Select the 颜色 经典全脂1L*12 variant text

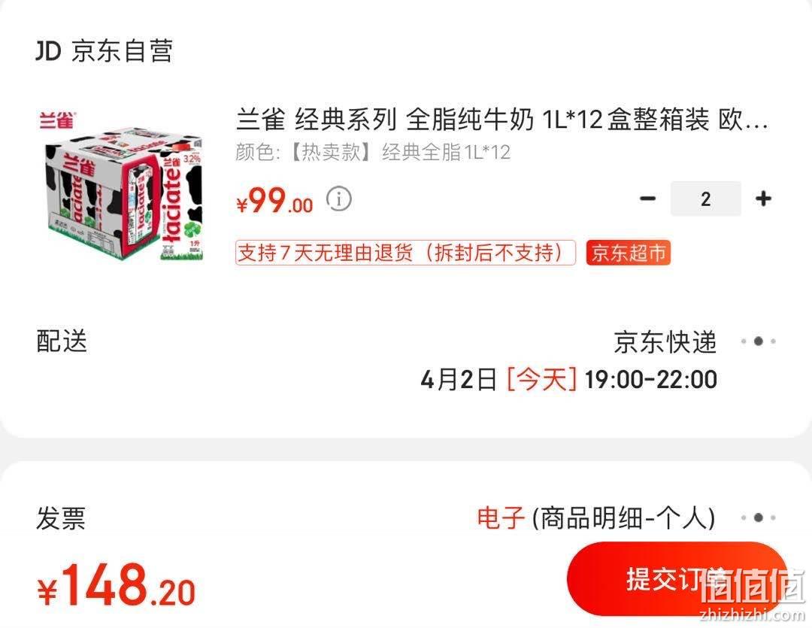coord(373,153)
